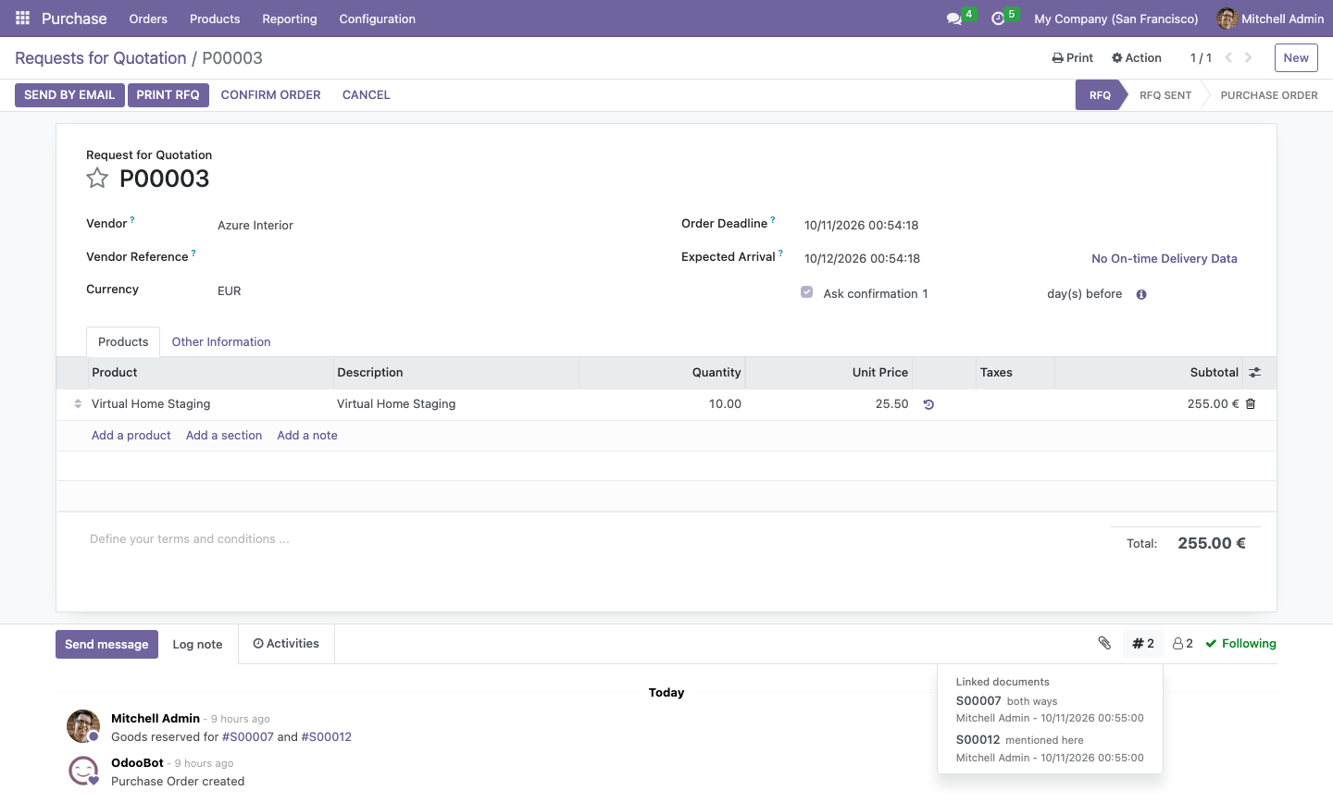Click the price history icon beside 25.50
The height and width of the screenshot is (803, 1333).
(928, 404)
